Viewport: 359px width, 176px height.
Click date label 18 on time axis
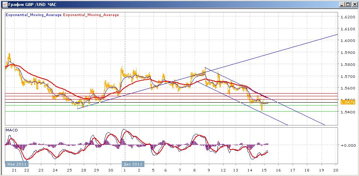(x=307, y=170)
